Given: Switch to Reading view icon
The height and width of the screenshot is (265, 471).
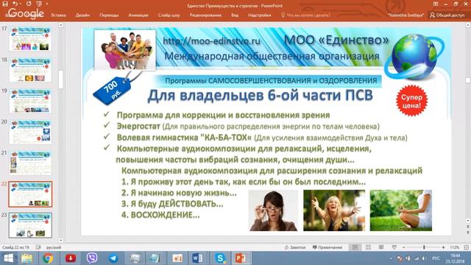Looking at the screenshot, I should coord(381,247).
